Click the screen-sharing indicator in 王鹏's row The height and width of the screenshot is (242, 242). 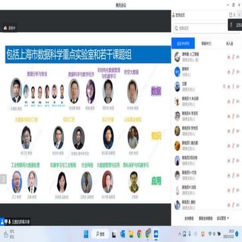pos(224,87)
